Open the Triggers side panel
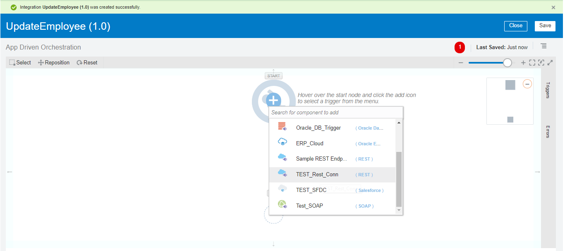The width and height of the screenshot is (565, 251). pos(548,90)
